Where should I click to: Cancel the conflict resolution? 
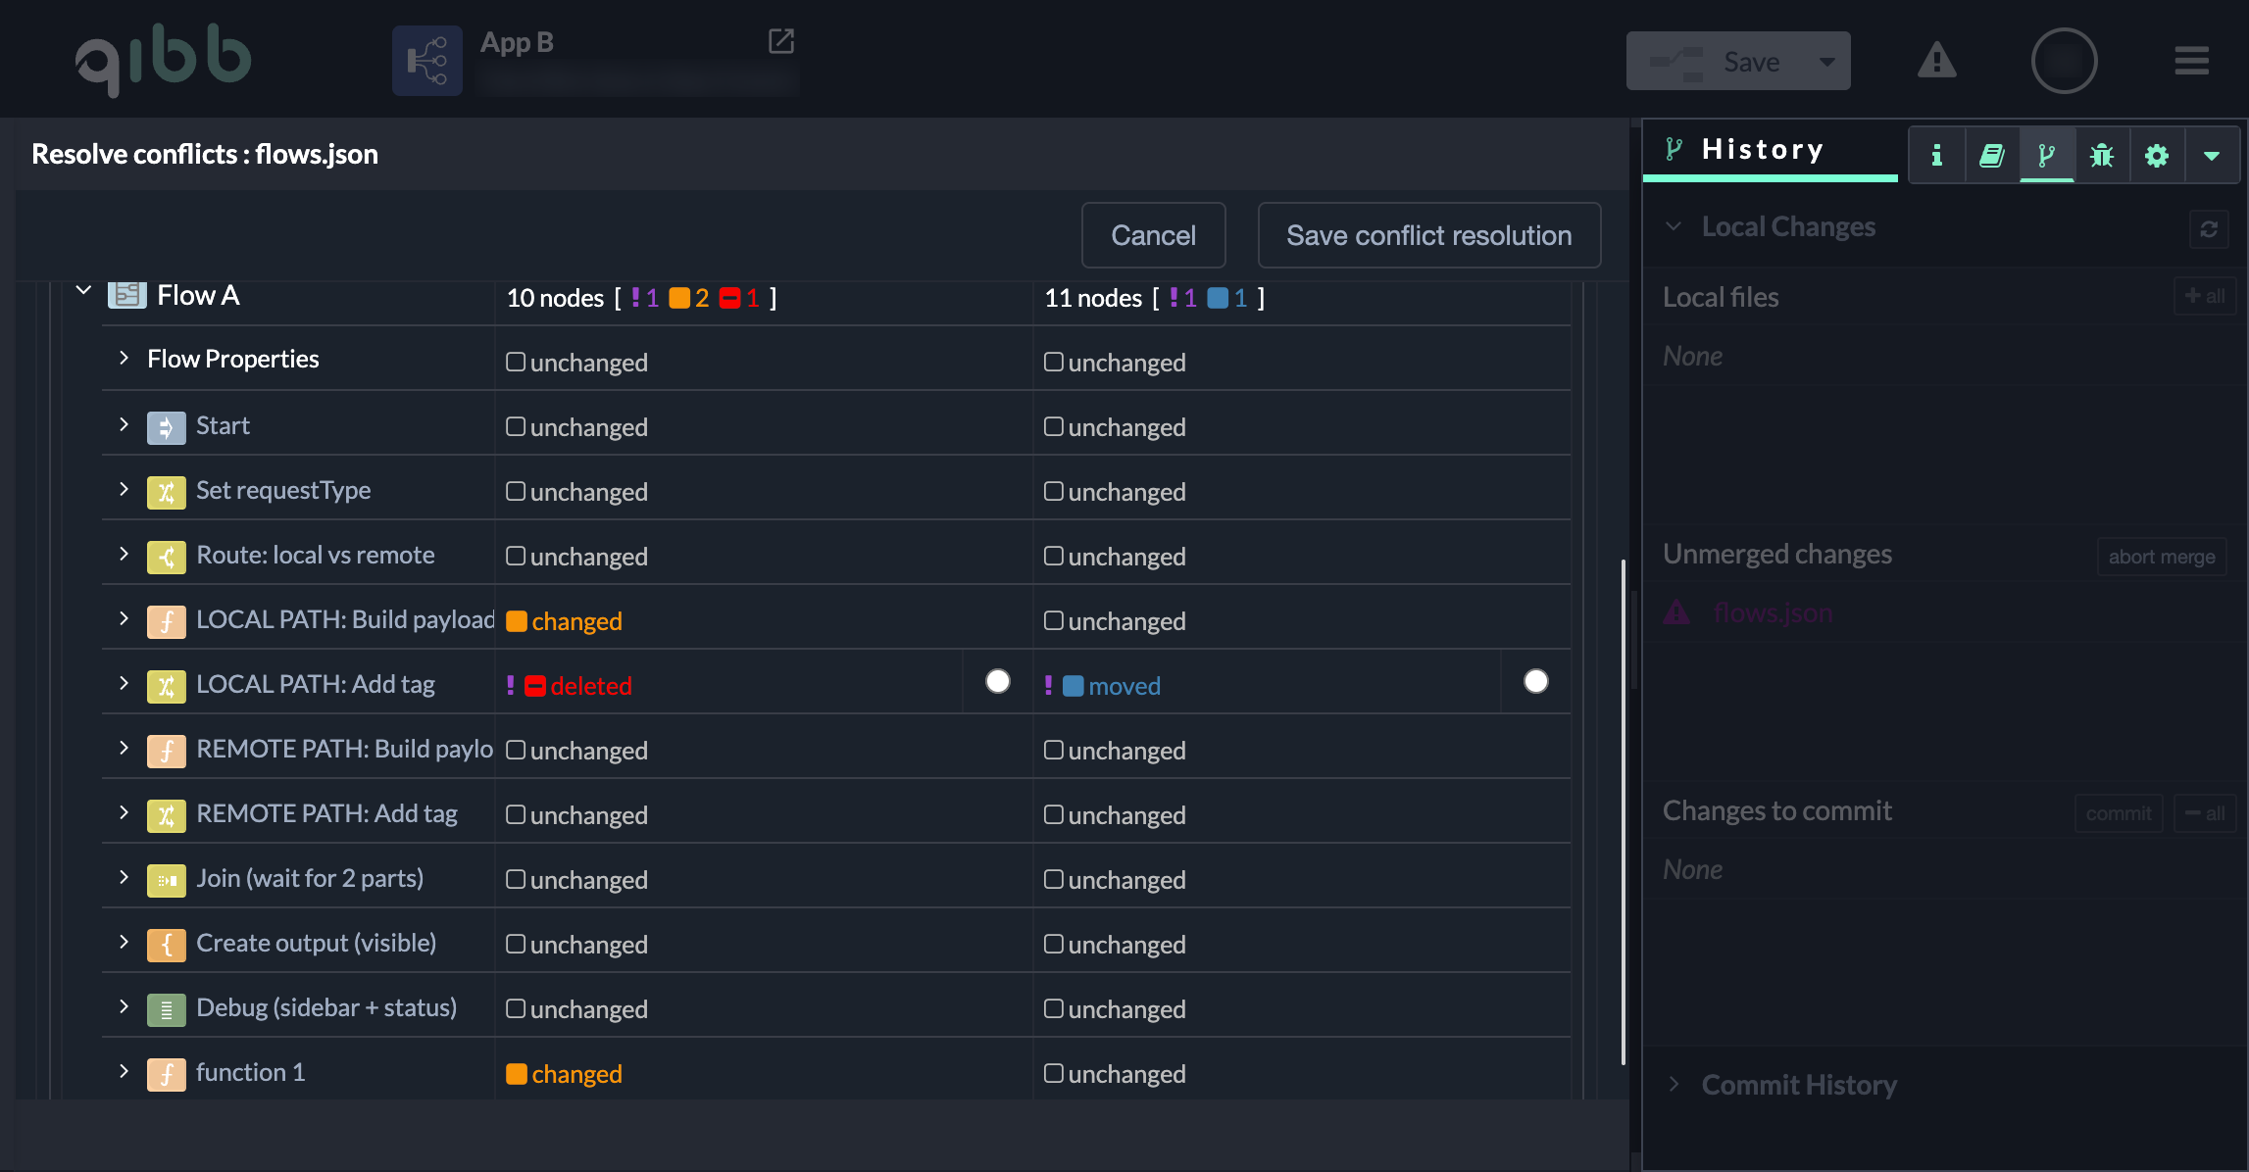click(1153, 235)
